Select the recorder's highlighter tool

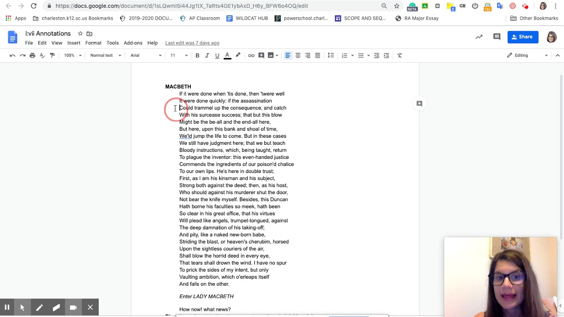[x=56, y=307]
